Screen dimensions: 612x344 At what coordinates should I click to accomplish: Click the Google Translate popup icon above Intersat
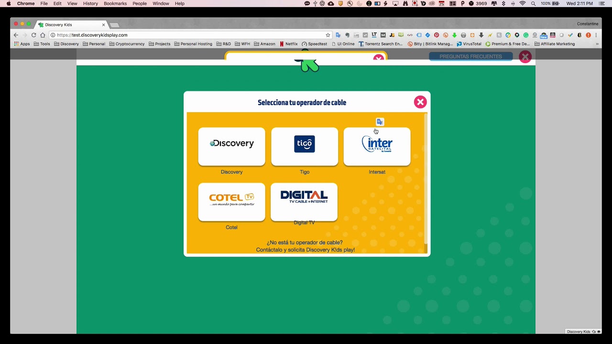pyautogui.click(x=380, y=122)
